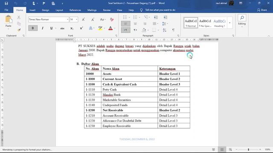The width and height of the screenshot is (273, 153).
Task: Apply the Heading 1 style
Action: 220,23
